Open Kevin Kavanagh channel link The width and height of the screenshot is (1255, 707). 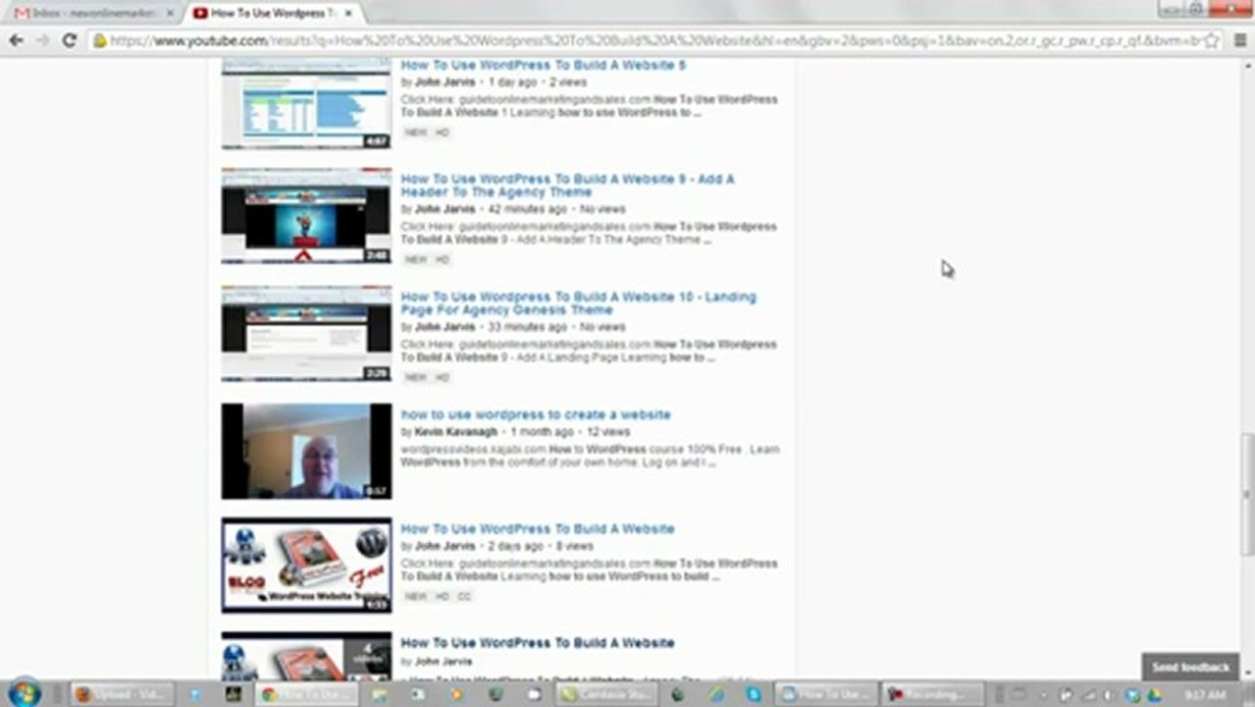coord(456,432)
